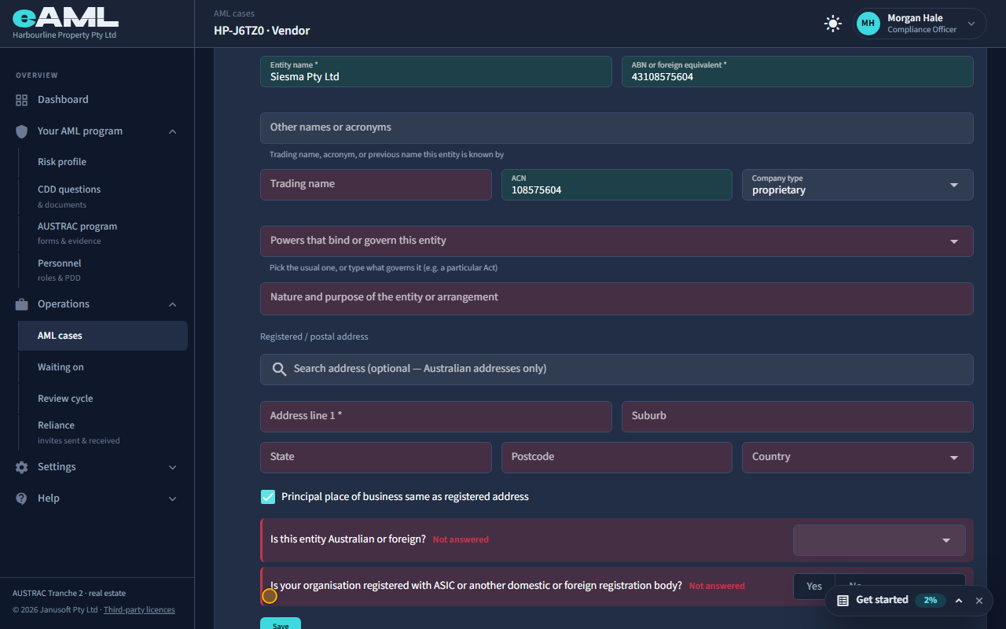Open Personnel roles & PDD
Screen dimensions: 1006x629
pyautogui.click(x=102, y=270)
